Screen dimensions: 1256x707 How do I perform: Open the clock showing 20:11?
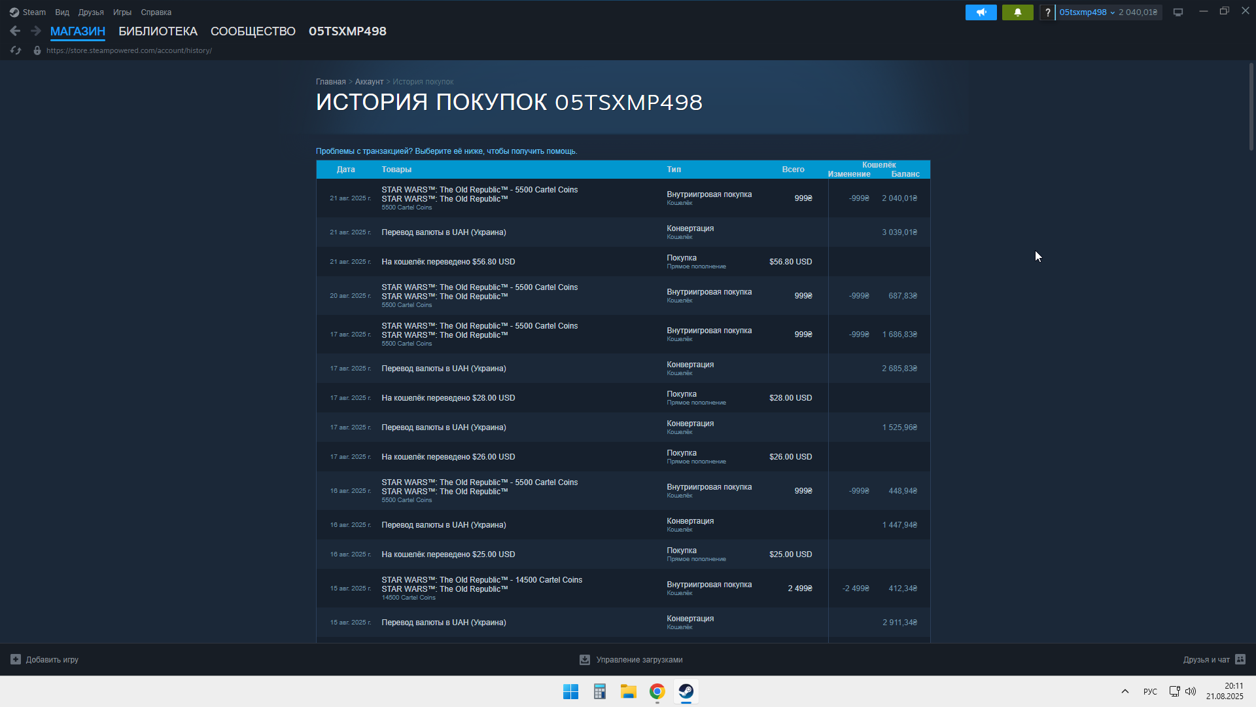[x=1225, y=691]
